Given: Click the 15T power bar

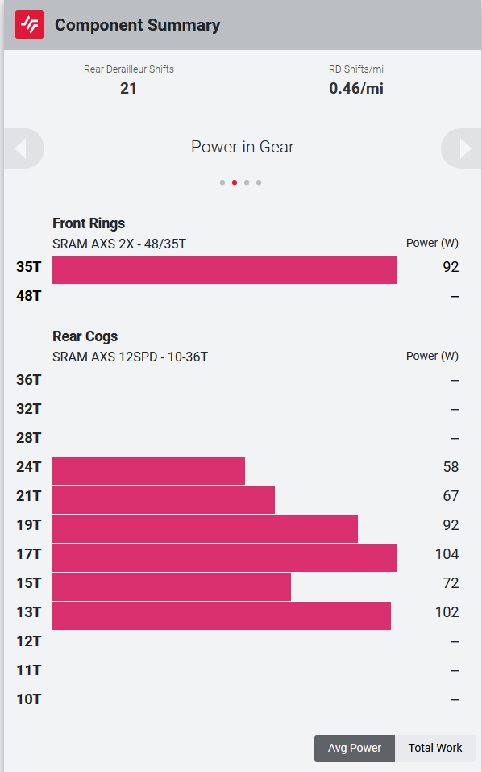Looking at the screenshot, I should click(x=172, y=587).
